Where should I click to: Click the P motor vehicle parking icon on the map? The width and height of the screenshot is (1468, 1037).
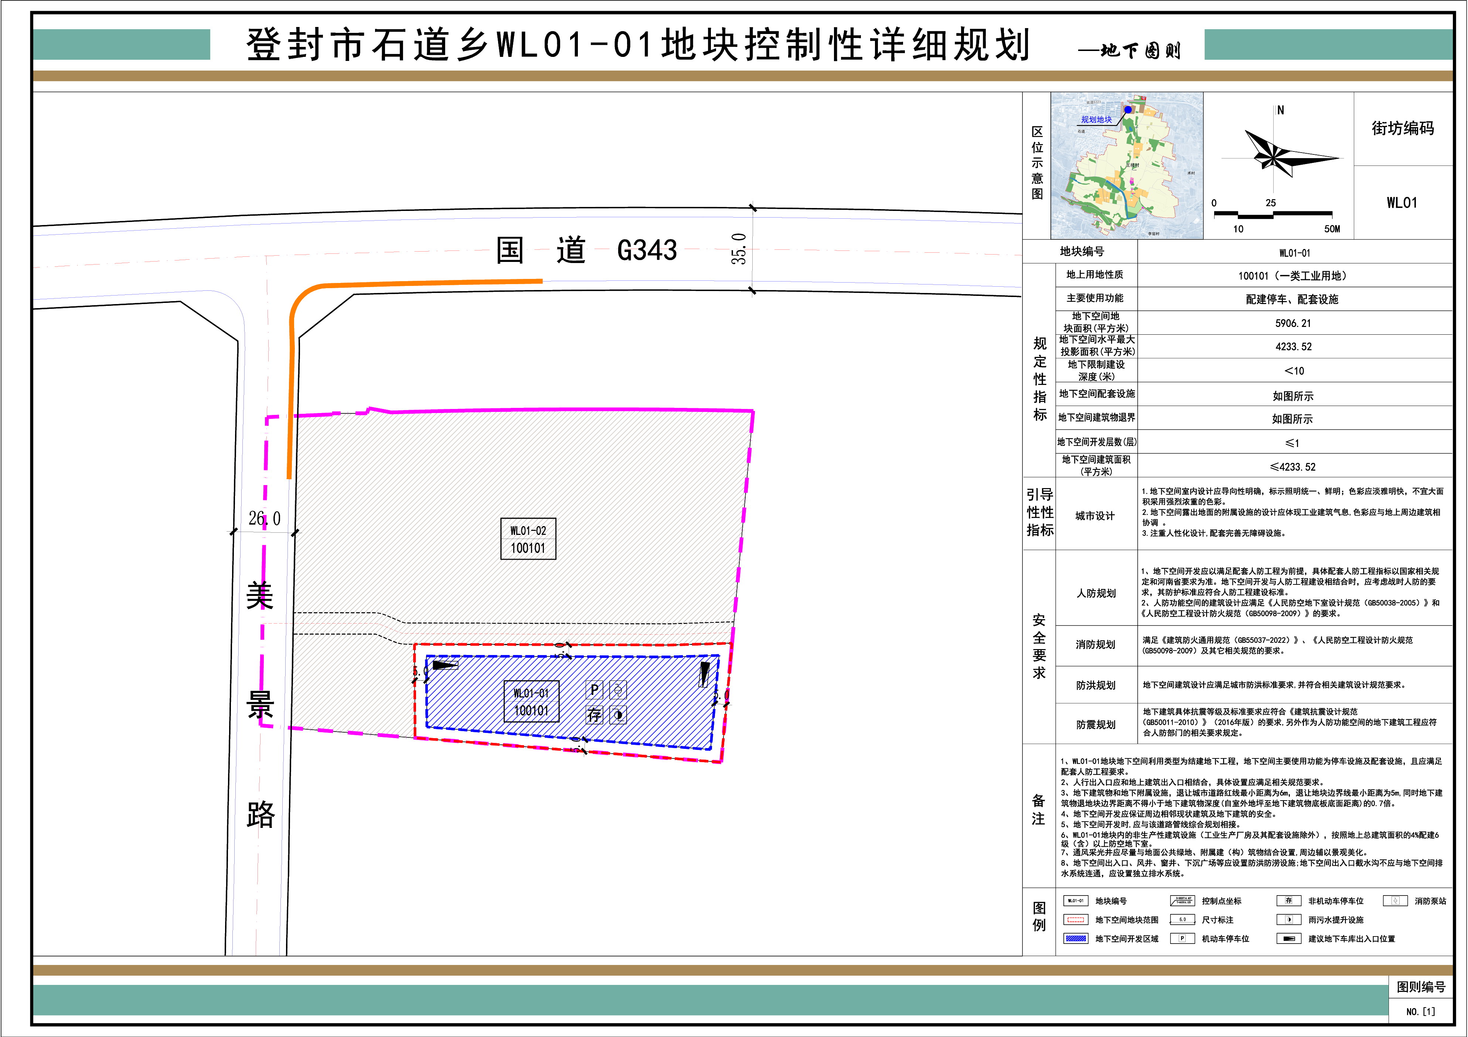coord(594,690)
